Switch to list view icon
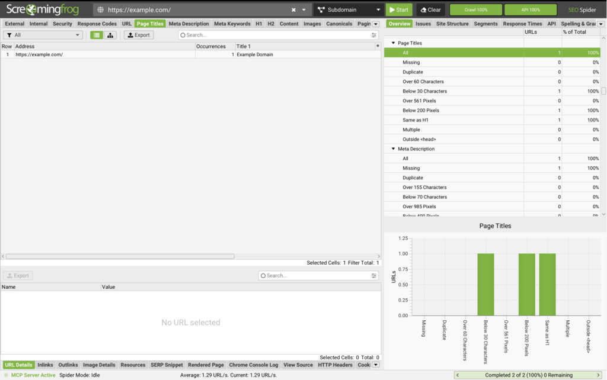 tap(97, 35)
